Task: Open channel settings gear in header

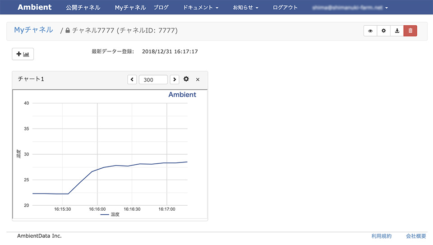Action: (x=384, y=31)
